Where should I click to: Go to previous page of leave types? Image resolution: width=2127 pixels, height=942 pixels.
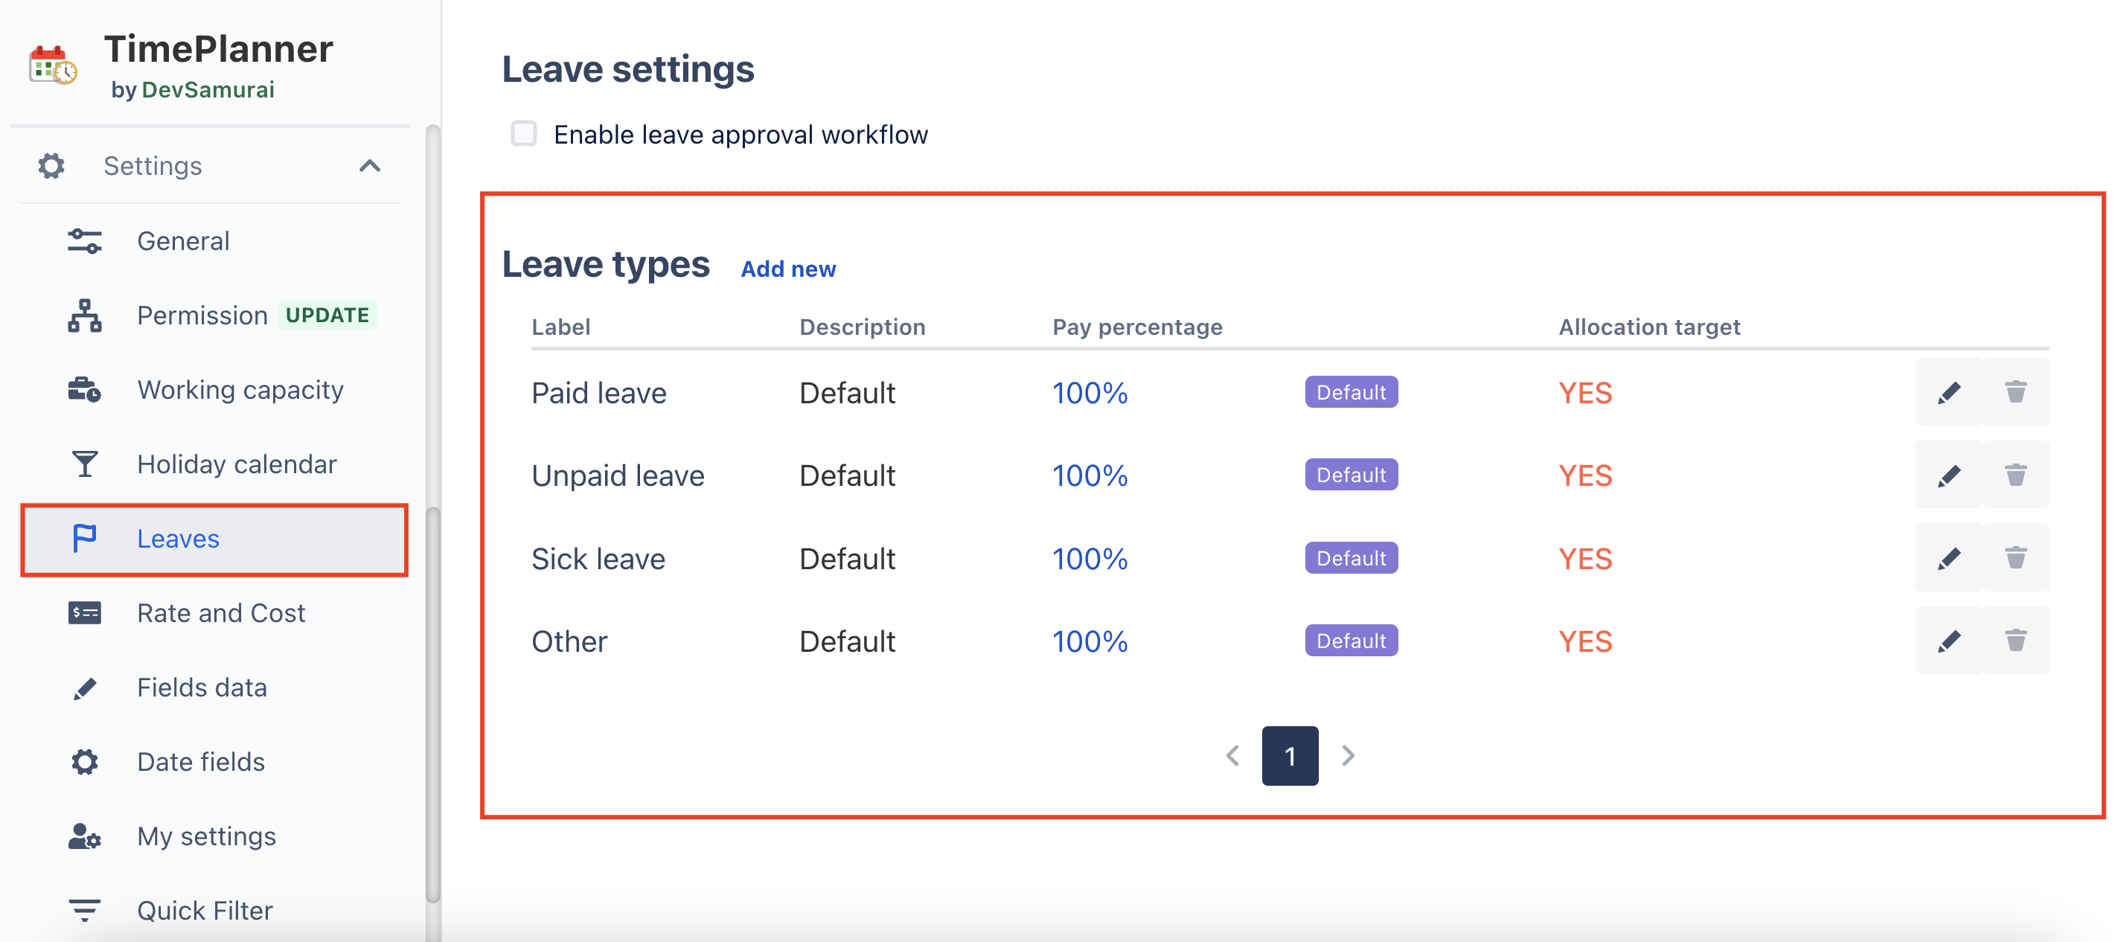1232,755
